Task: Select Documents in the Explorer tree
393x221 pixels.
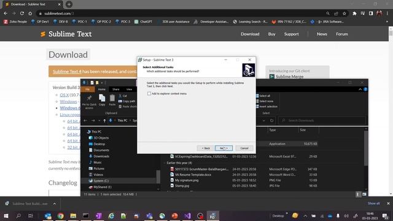Action: point(99,150)
